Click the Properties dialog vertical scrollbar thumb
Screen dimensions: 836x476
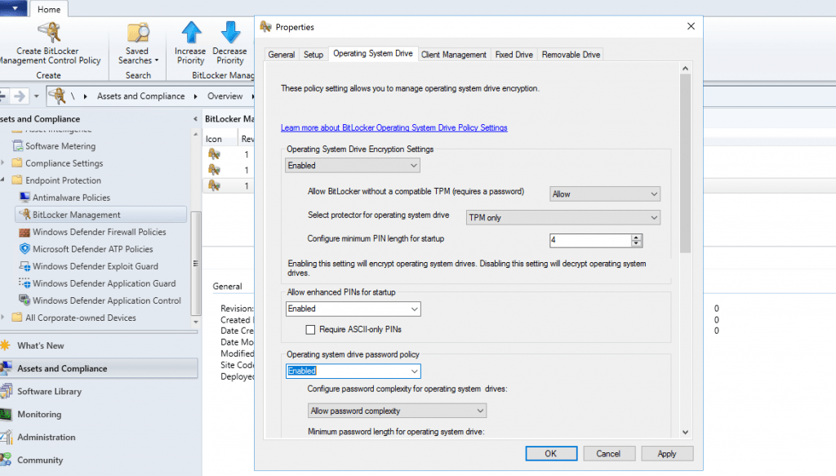pyautogui.click(x=685, y=163)
